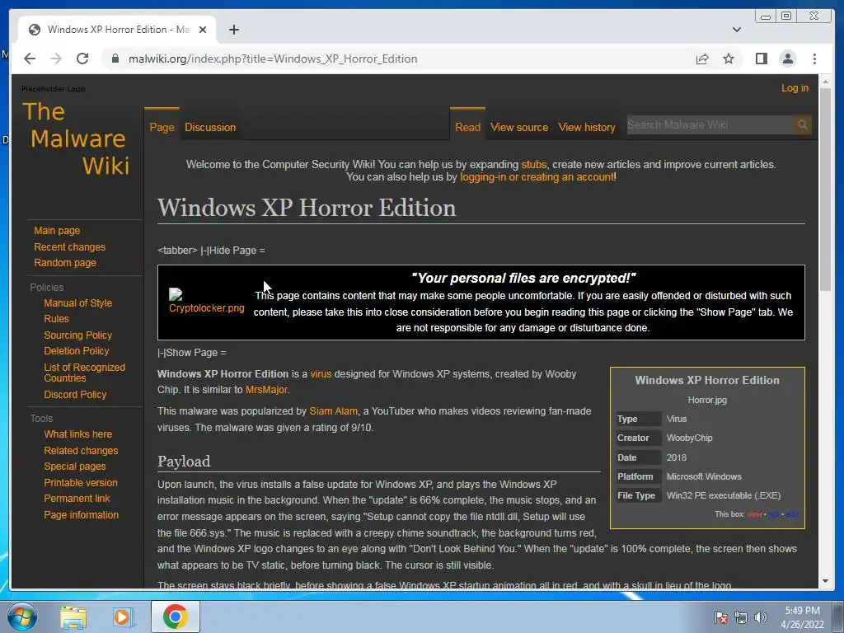Click the page scrollbar down arrow

[825, 581]
